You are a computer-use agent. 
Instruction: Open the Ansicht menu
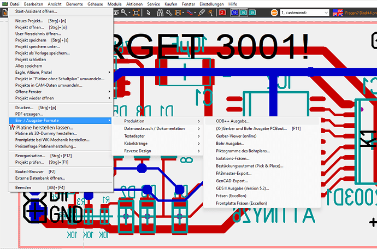coord(55,4)
